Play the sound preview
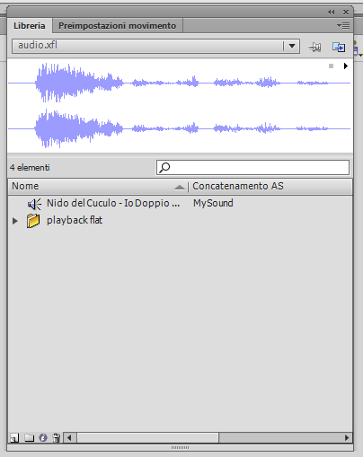The width and height of the screenshot is (363, 457). (346, 66)
